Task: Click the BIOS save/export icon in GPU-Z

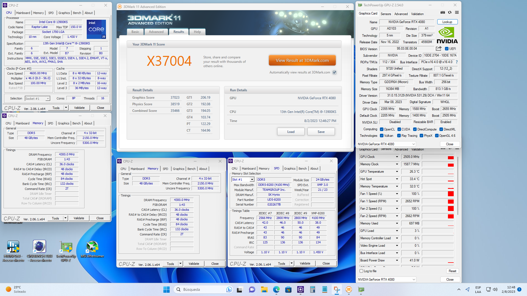Action: point(439,49)
